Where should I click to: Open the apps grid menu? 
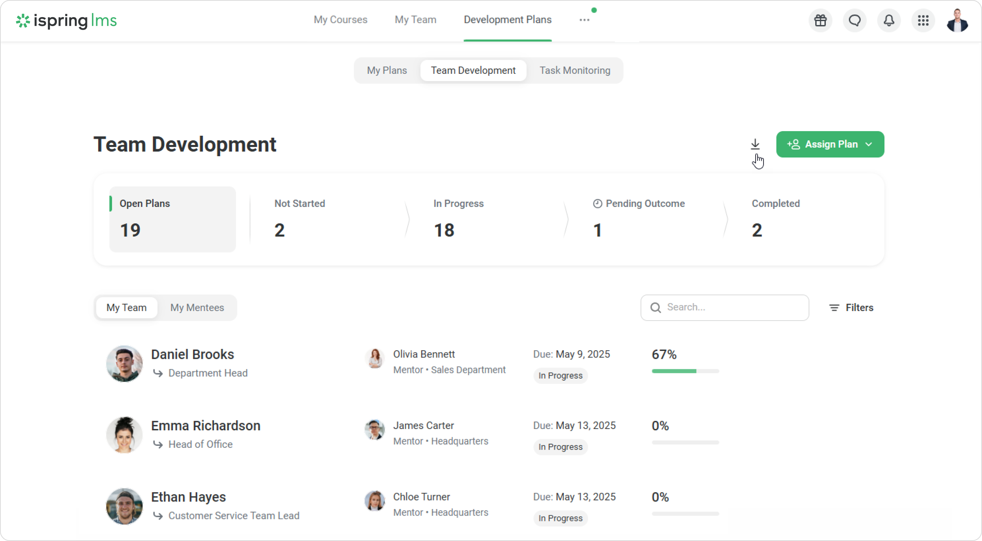click(923, 20)
